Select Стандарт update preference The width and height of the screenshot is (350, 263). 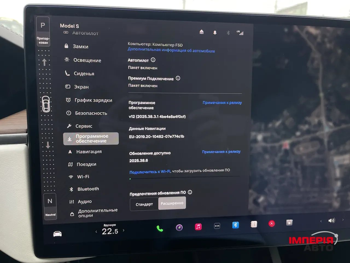[x=144, y=204]
